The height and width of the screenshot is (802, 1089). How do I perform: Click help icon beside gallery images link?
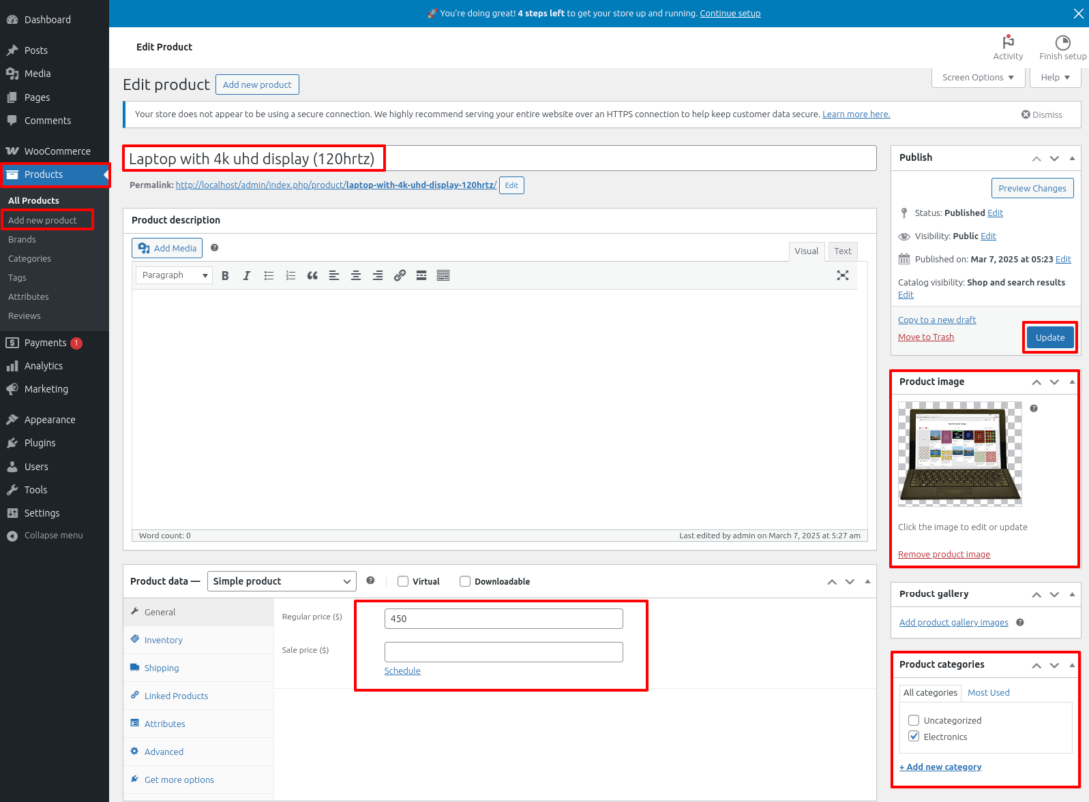pyautogui.click(x=1020, y=622)
